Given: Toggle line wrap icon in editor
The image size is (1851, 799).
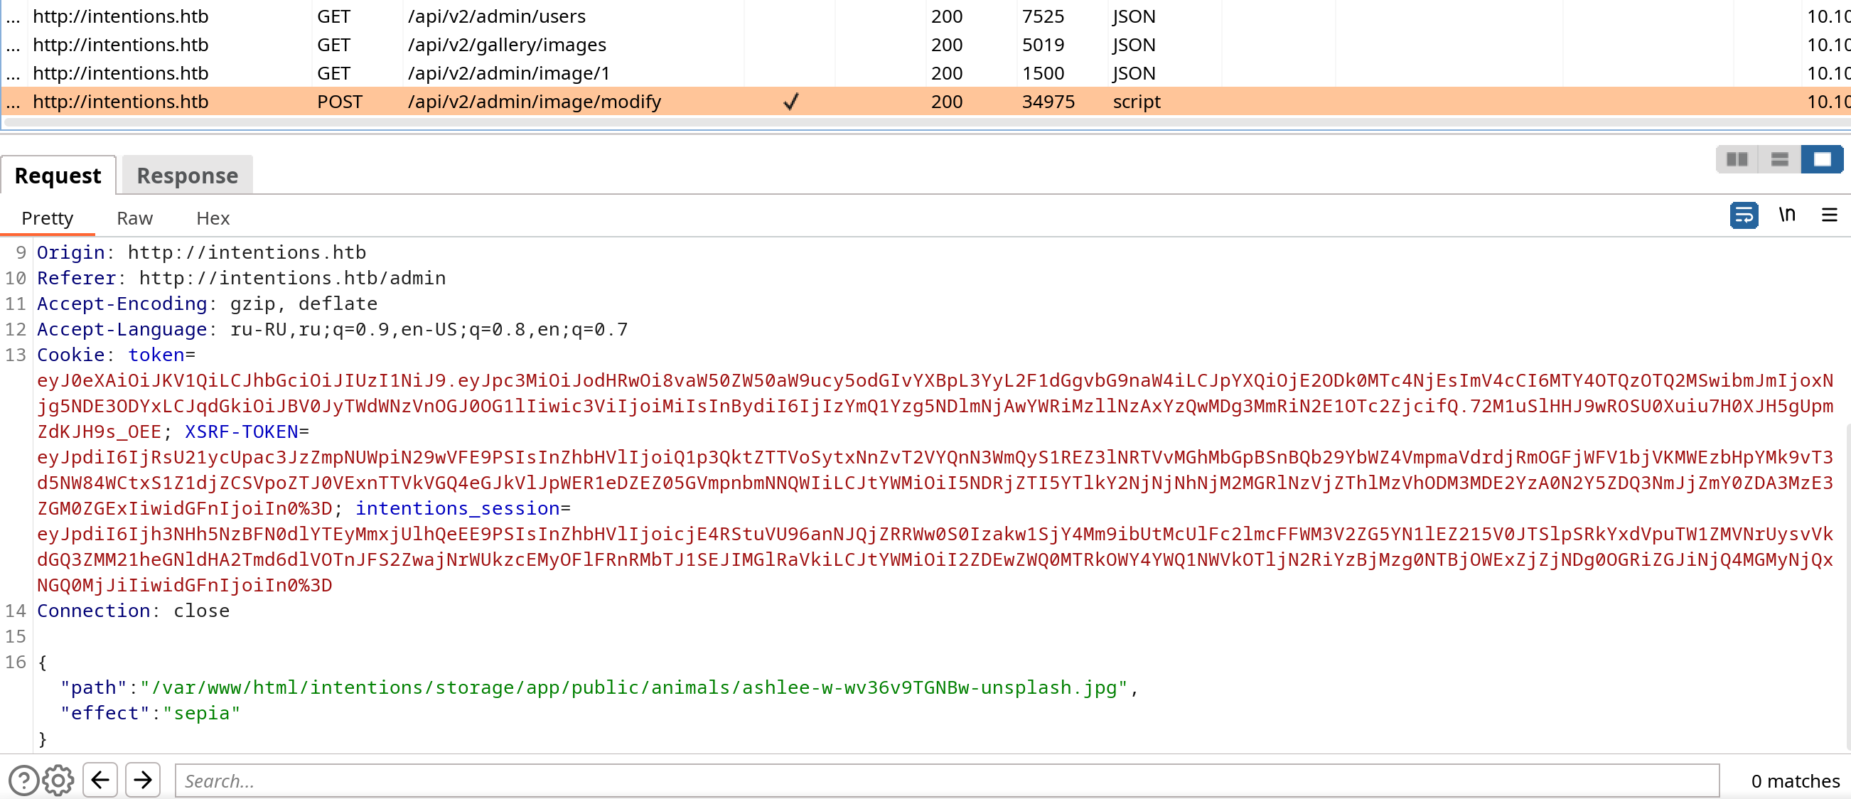Looking at the screenshot, I should [x=1743, y=215].
